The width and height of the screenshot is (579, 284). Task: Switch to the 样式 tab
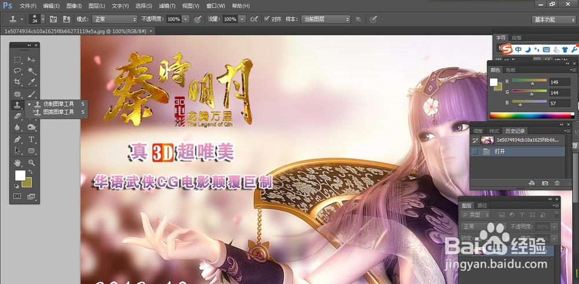click(x=494, y=131)
